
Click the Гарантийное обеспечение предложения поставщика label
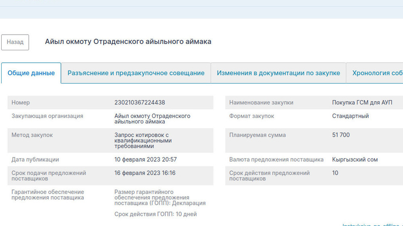[x=48, y=195]
